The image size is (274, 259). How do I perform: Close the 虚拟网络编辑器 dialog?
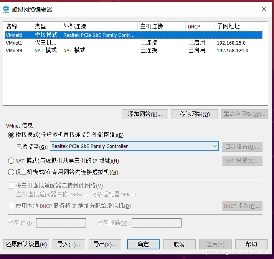[x=264, y=9]
